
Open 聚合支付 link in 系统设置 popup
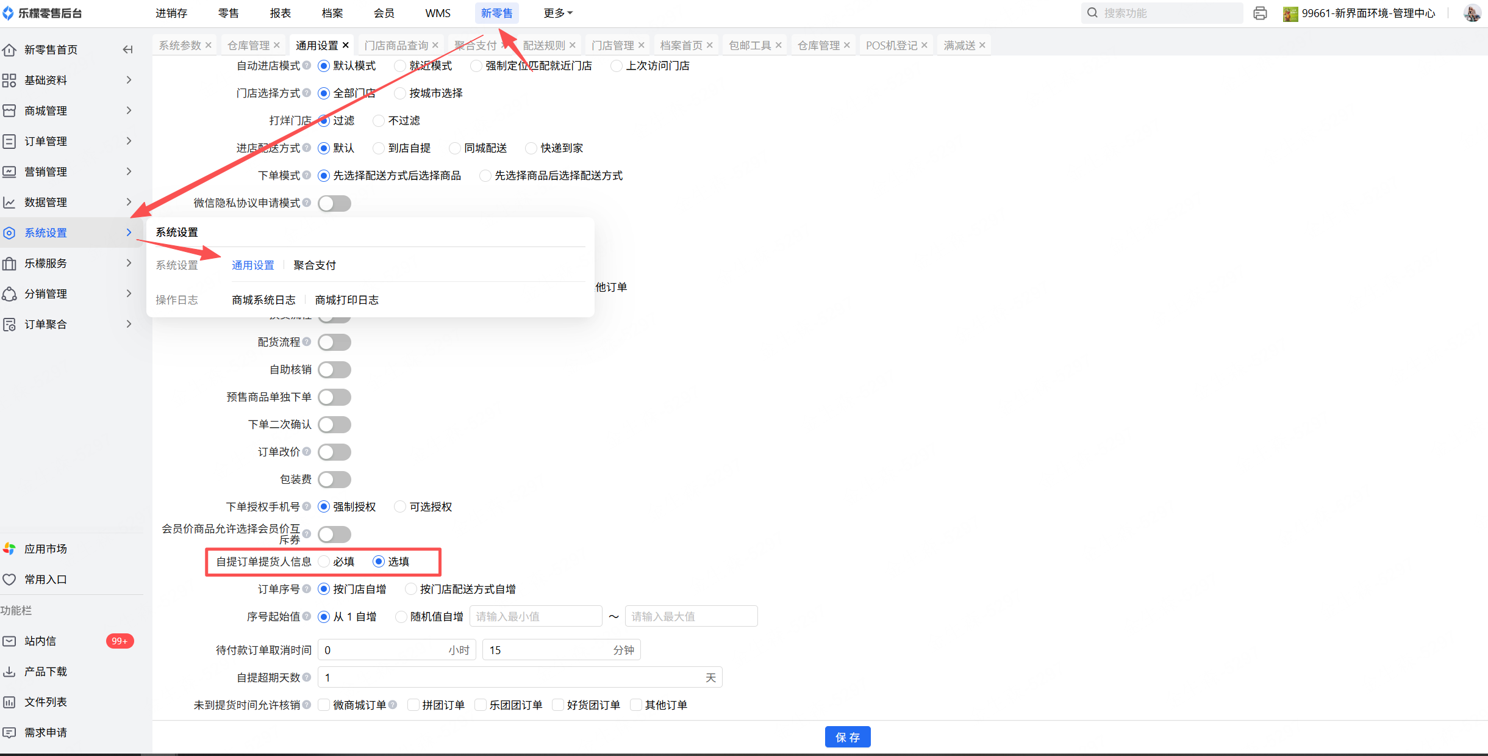click(315, 265)
